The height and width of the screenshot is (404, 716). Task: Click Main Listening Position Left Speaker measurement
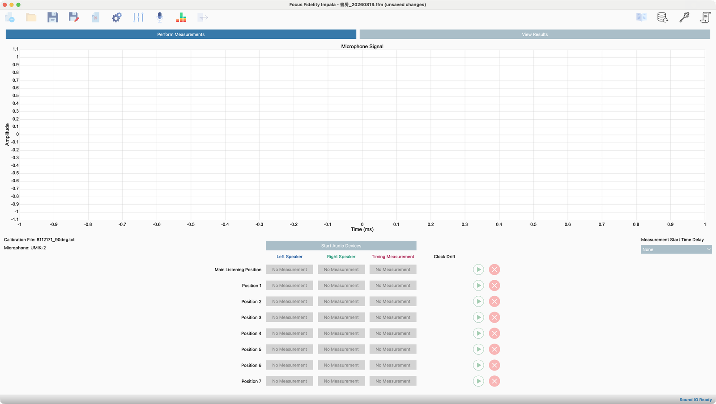pos(290,269)
